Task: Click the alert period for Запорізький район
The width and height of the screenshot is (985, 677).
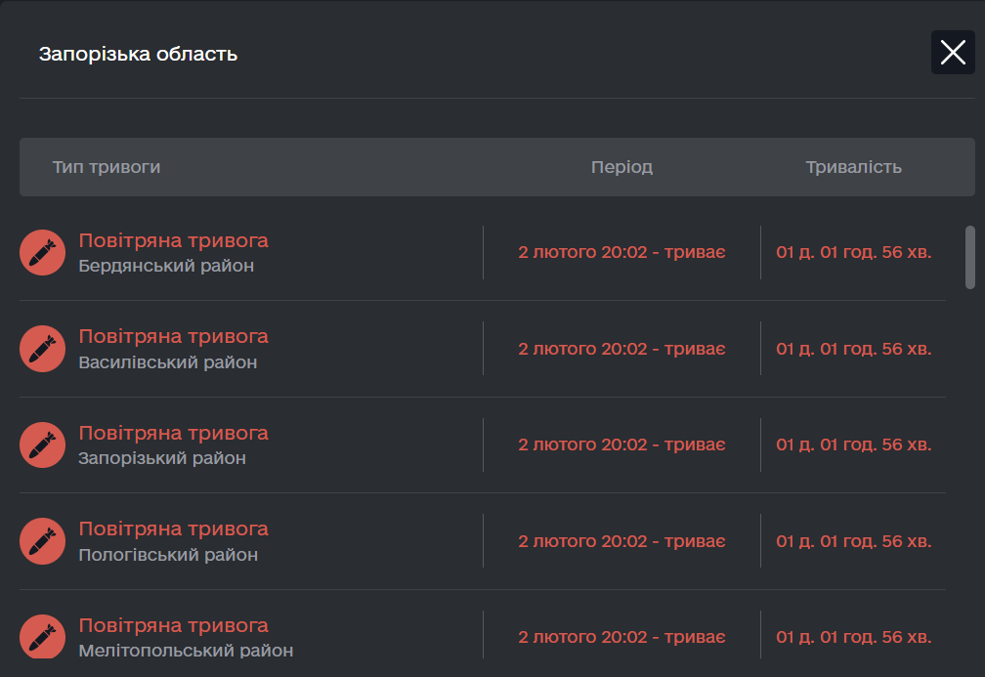Action: coord(621,444)
